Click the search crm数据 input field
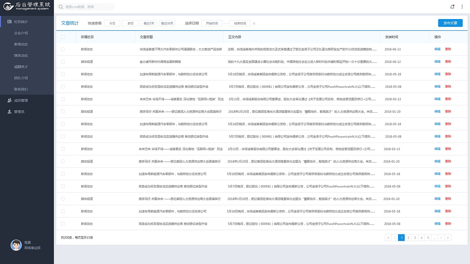Viewport: 470px width, 264px height. (x=86, y=7)
